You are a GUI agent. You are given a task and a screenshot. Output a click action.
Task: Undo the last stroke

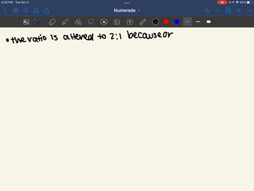point(207,11)
